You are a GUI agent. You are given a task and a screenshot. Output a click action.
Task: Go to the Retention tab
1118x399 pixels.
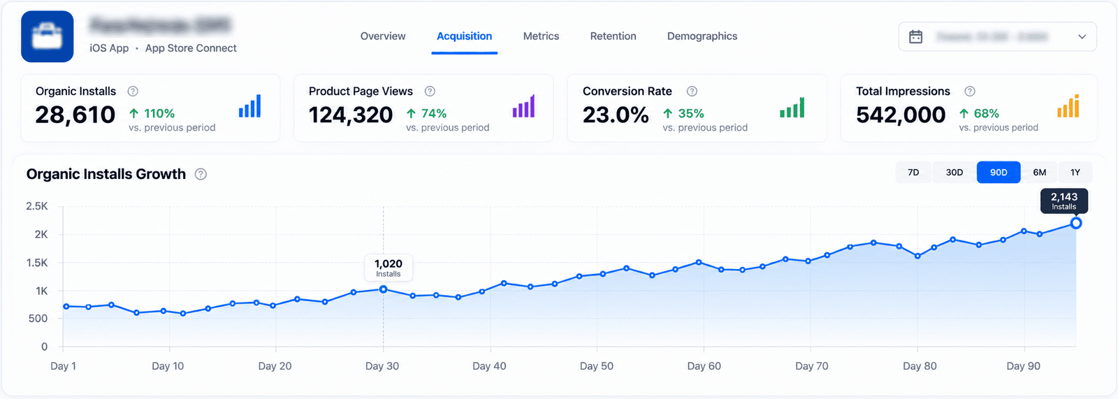click(613, 36)
